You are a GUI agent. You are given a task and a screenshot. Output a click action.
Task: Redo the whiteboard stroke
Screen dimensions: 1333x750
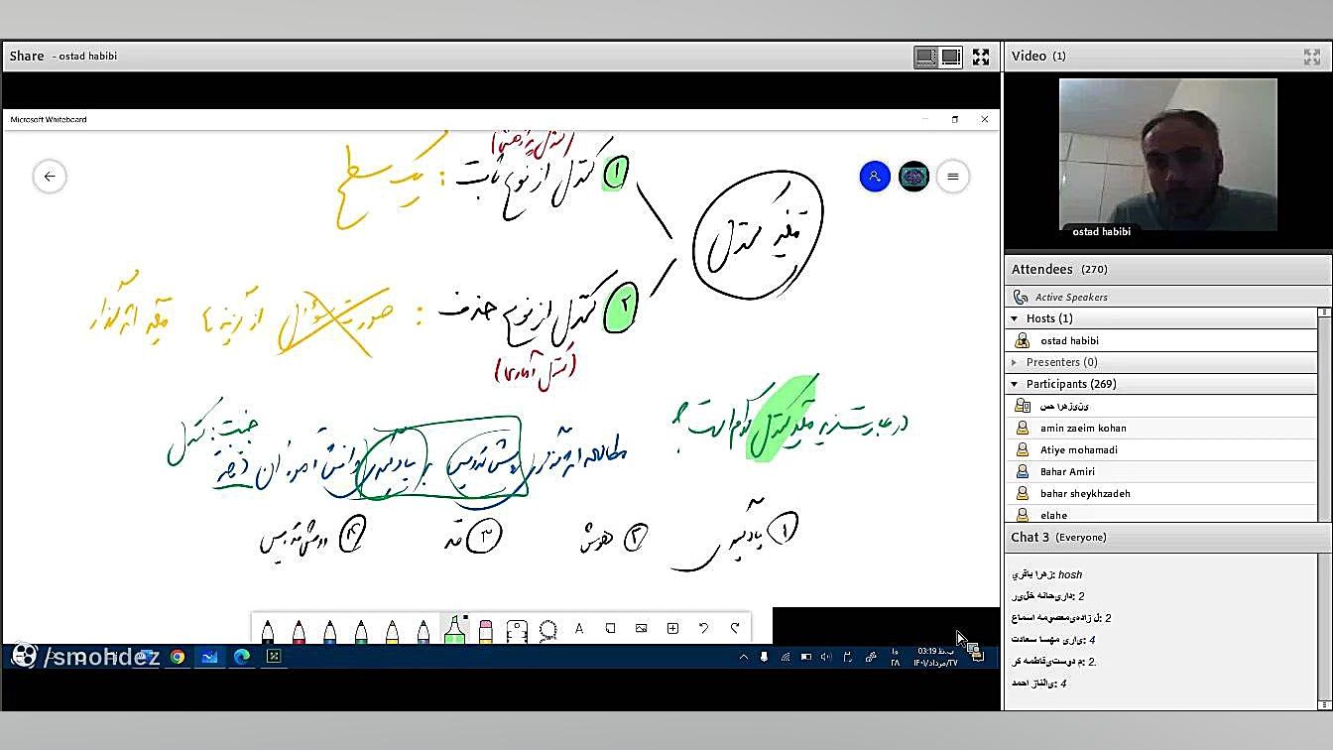(735, 628)
